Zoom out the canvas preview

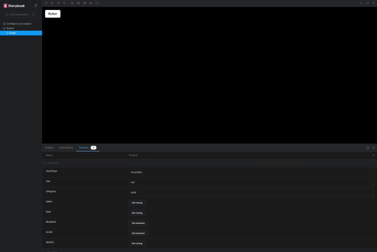pyautogui.click(x=58, y=3)
